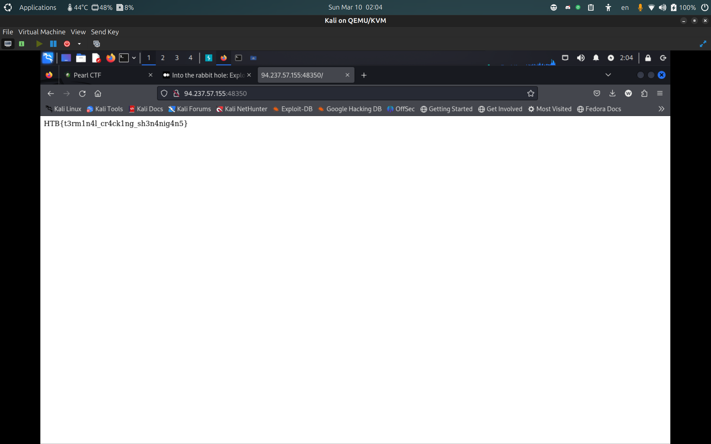Screen dimensions: 711x444
Task: Toggle VM fullscreen mode
Action: 703,44
